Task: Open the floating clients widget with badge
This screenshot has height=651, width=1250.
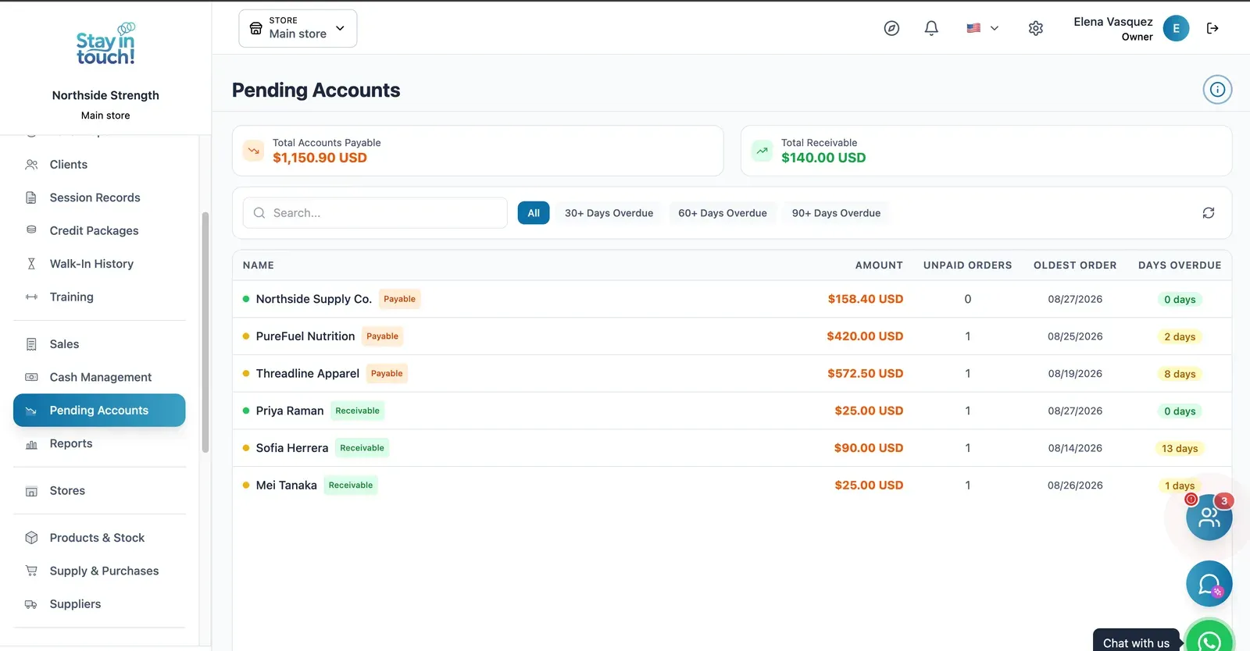Action: 1209,517
